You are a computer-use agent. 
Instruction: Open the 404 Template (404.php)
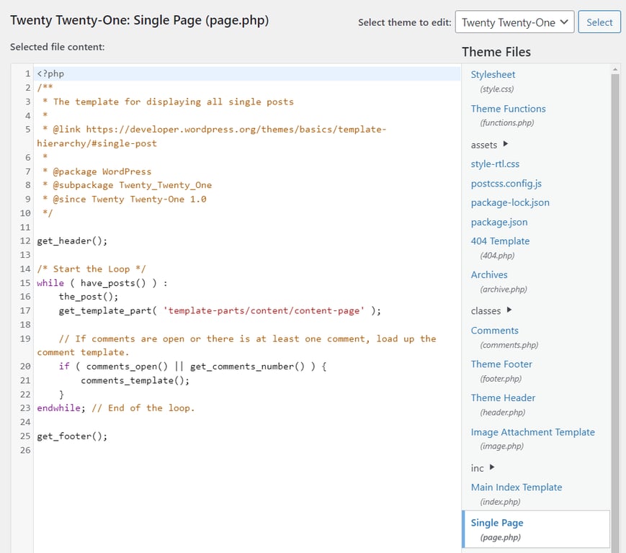click(x=499, y=240)
